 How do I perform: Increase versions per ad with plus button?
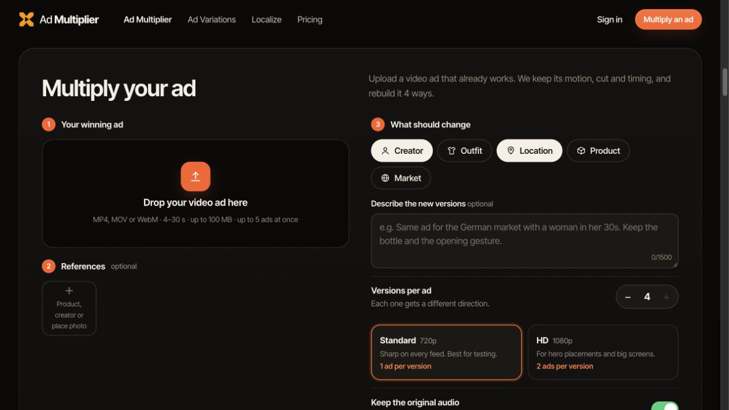pyautogui.click(x=667, y=297)
